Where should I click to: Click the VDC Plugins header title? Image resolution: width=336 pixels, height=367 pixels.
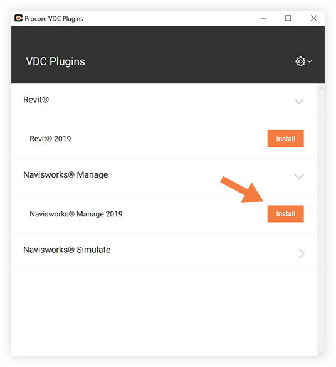pyautogui.click(x=55, y=61)
